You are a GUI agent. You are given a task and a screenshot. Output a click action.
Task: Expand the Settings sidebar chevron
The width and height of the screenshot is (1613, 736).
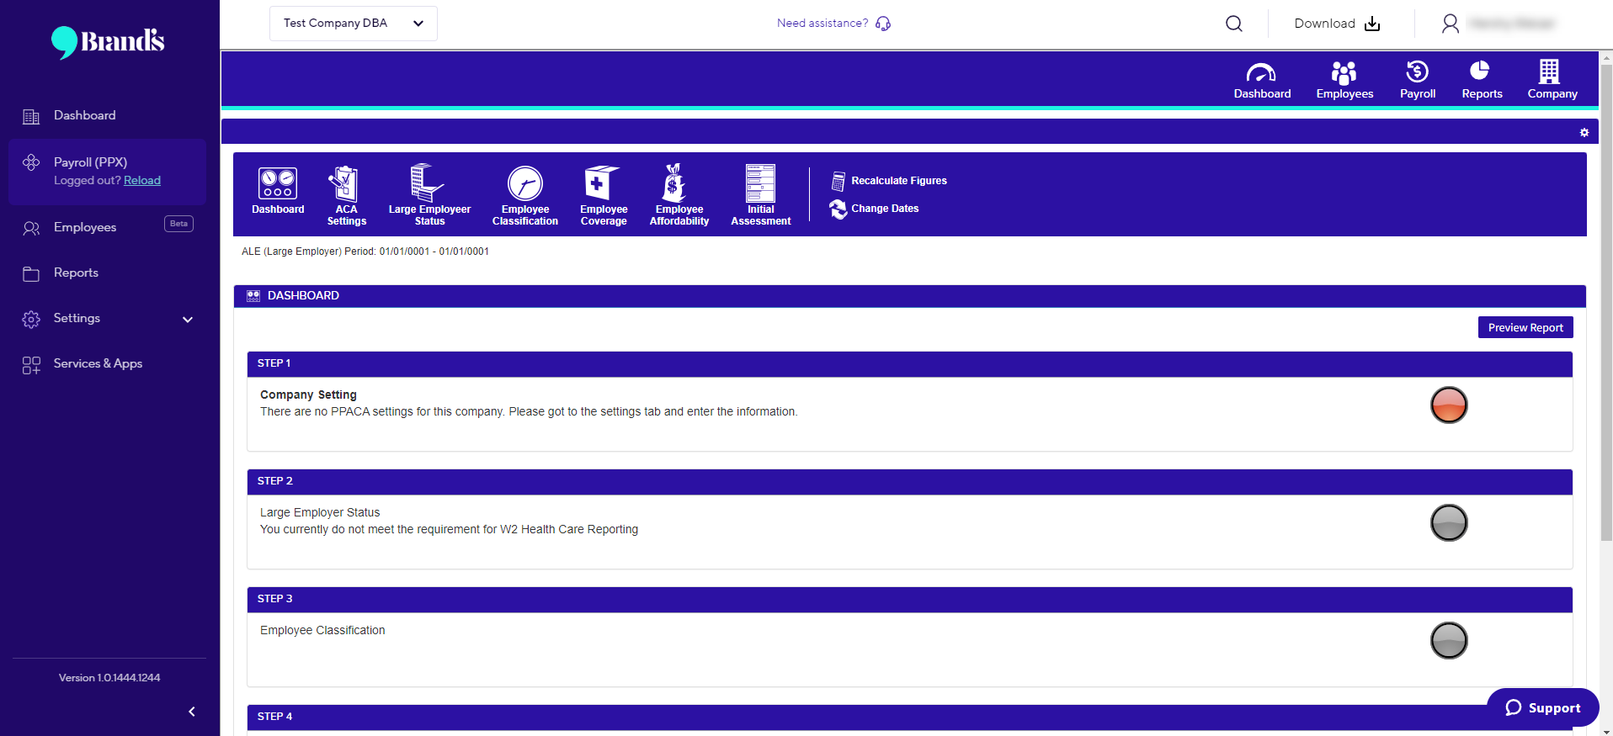click(188, 319)
